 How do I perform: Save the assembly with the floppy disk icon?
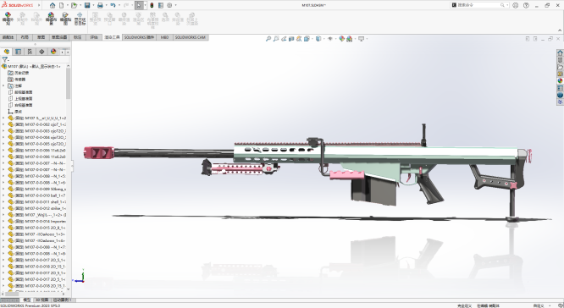coord(87,5)
